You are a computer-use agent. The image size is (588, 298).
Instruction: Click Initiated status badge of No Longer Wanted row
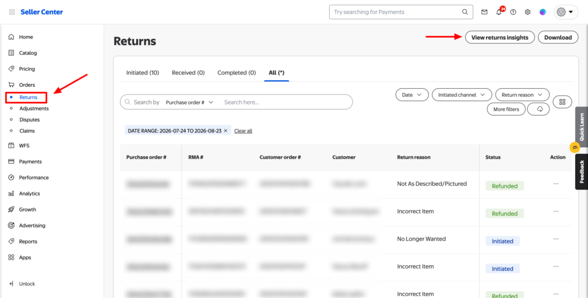click(502, 241)
